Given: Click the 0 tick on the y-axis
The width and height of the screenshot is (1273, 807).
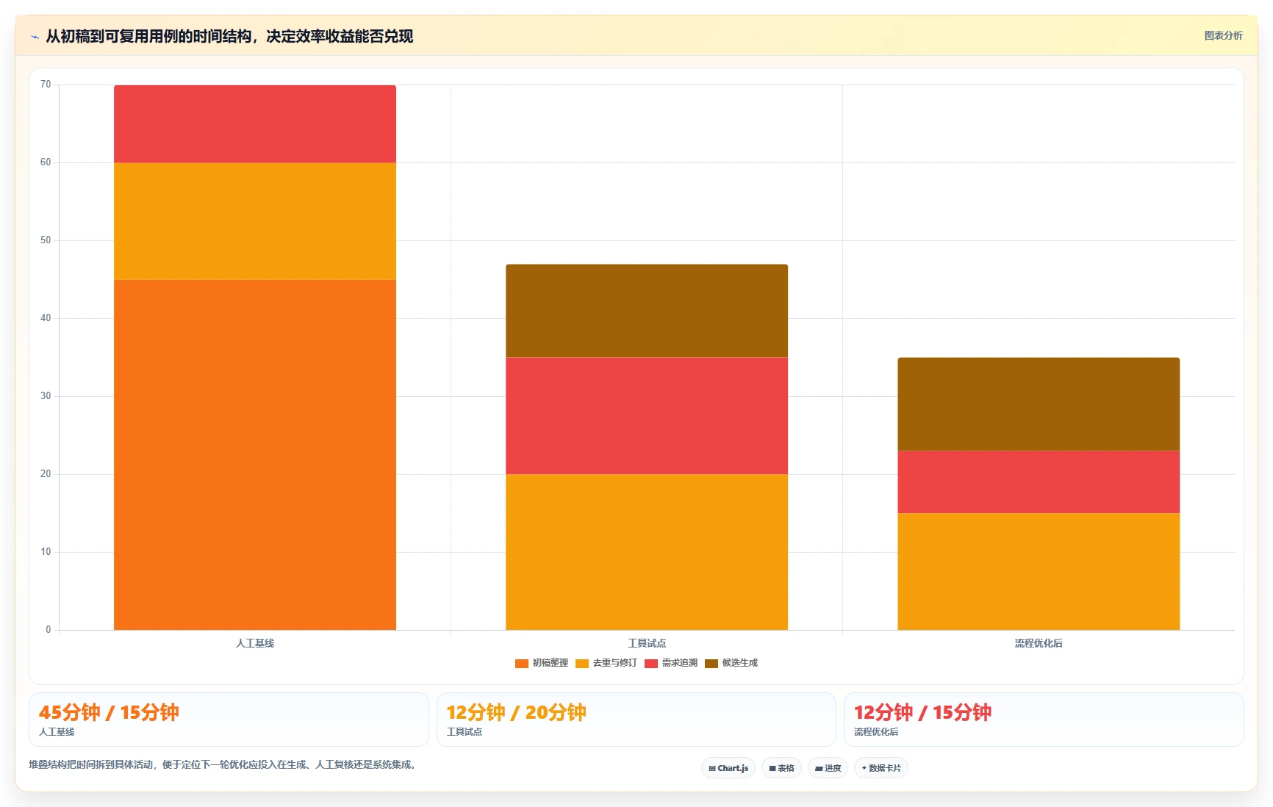Looking at the screenshot, I should (49, 630).
